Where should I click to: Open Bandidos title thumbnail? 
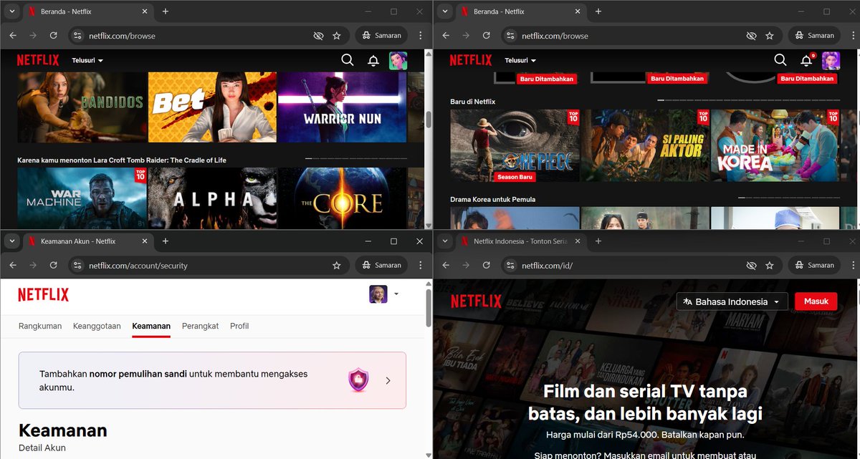pos(82,107)
